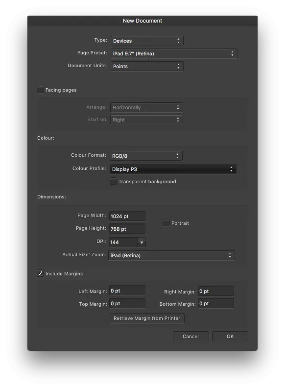Click the DPI value field showing 144
Image resolution: width=285 pixels, height=390 pixels.
click(x=123, y=242)
